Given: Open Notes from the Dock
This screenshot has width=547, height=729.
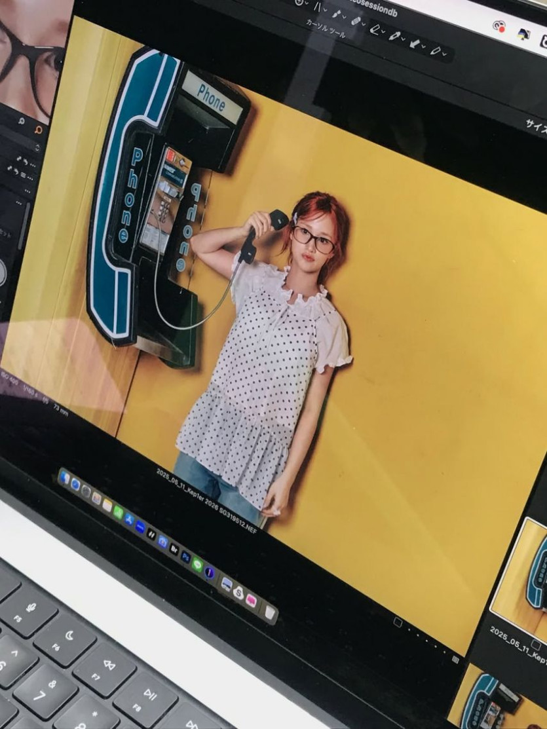Looking at the screenshot, I should pyautogui.click(x=107, y=506).
